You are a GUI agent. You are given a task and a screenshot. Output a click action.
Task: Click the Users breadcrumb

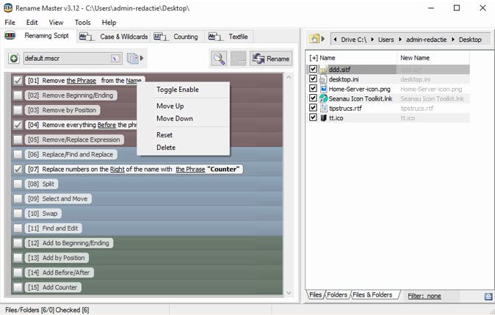386,40
